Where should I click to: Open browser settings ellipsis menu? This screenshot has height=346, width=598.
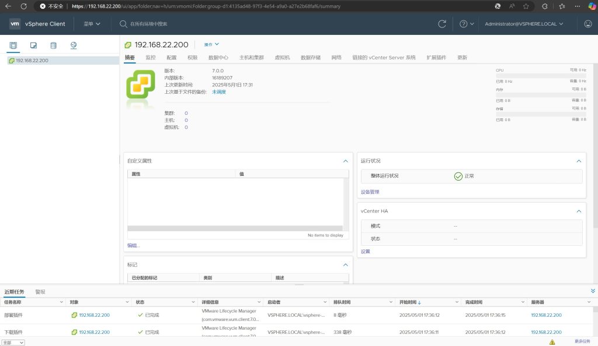click(578, 6)
